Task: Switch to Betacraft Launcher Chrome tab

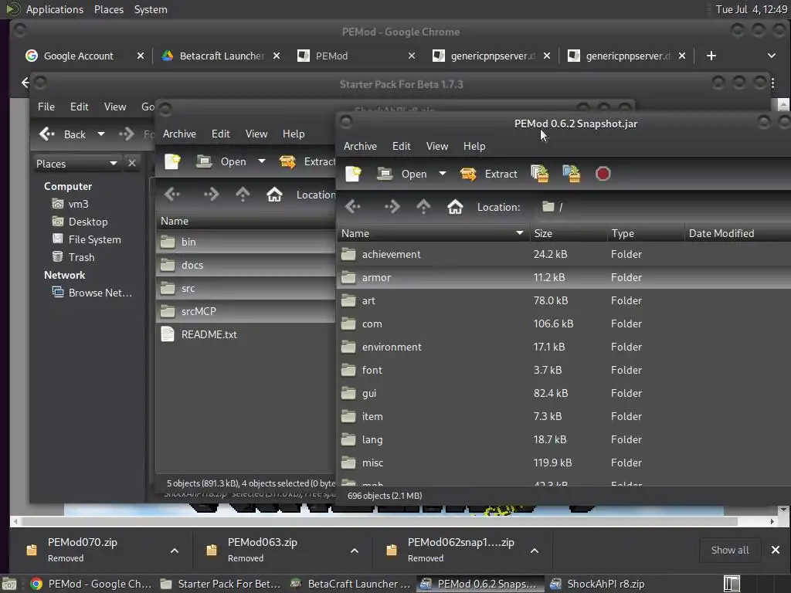Action: coord(222,56)
